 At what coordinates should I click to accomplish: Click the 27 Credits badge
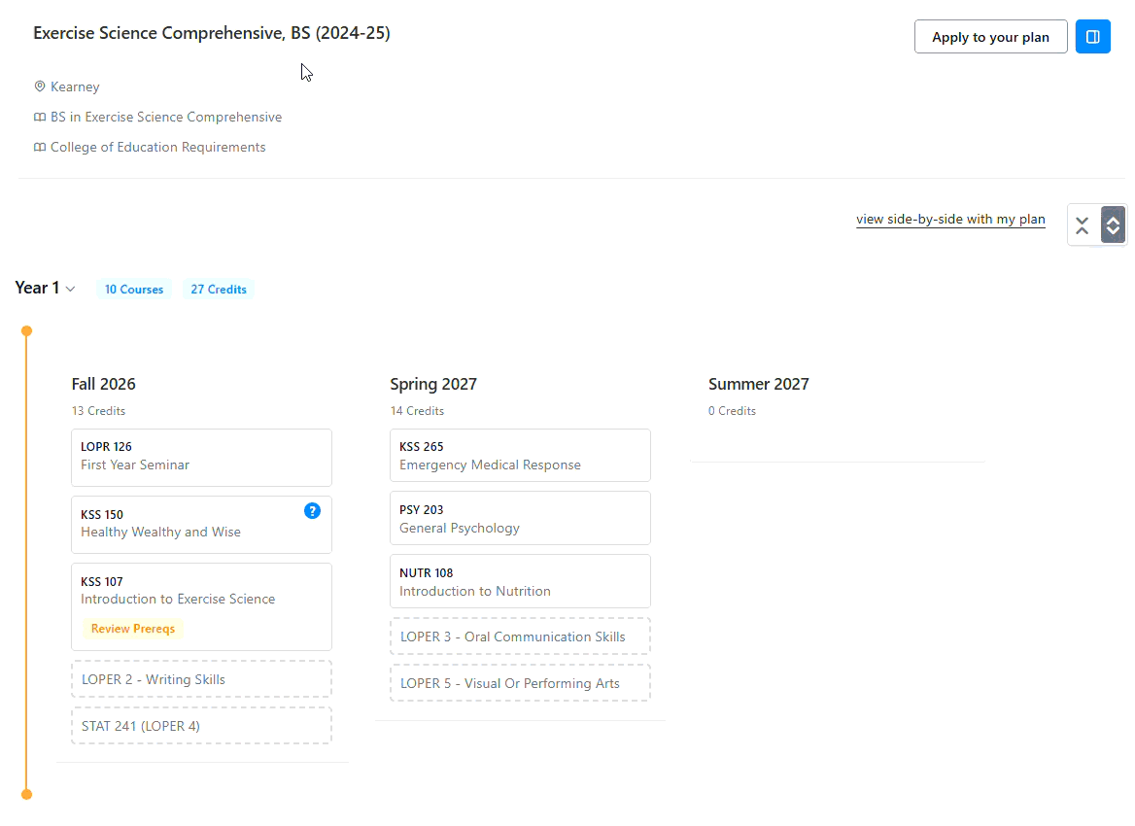click(219, 289)
